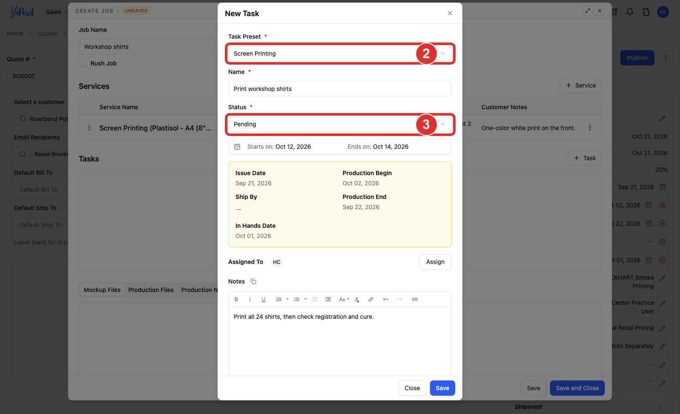Insert a bulleted list in Notes
The image size is (680, 414).
(x=297, y=299)
